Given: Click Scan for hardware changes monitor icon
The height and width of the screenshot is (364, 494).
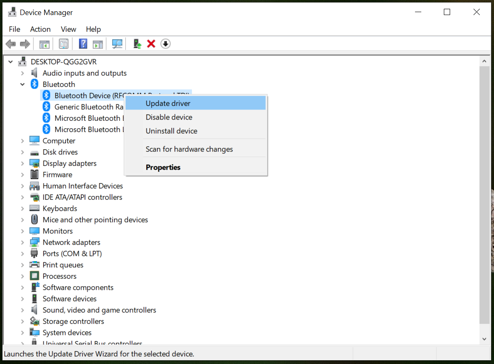Looking at the screenshot, I should (x=117, y=44).
